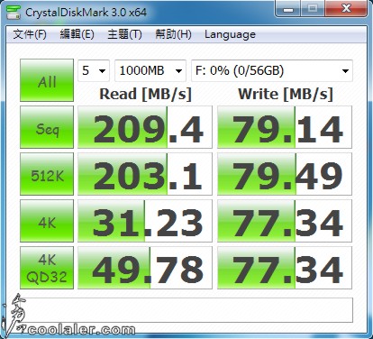Open the 文件(F) menu
The width and height of the screenshot is (373, 339).
tap(30, 34)
